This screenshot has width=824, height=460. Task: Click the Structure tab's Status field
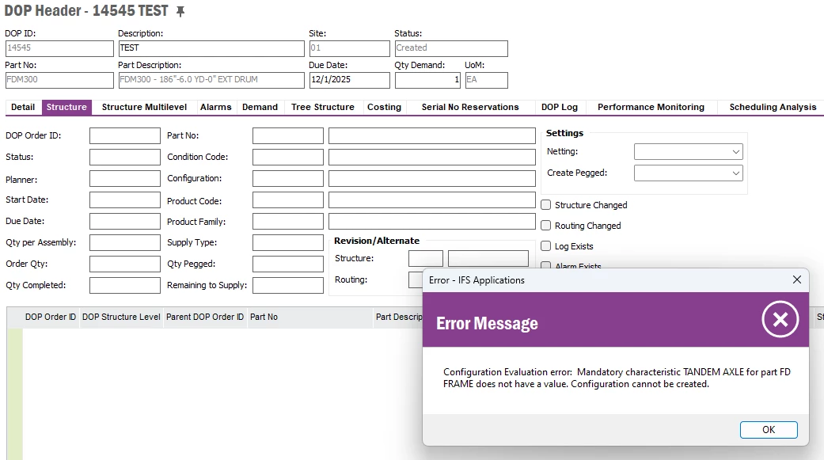point(125,158)
